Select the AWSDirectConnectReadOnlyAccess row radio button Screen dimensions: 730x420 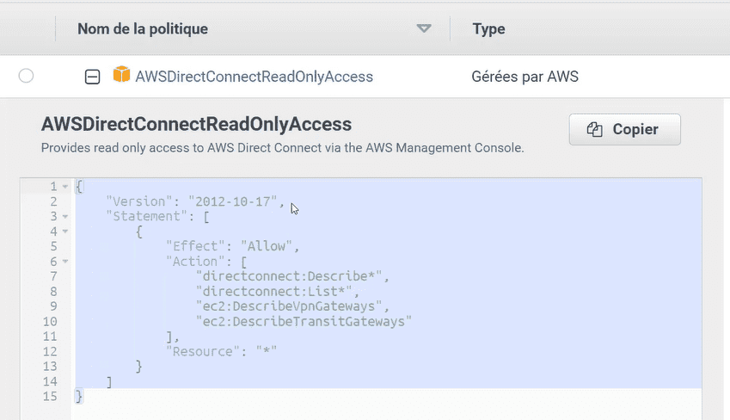pyautogui.click(x=26, y=77)
